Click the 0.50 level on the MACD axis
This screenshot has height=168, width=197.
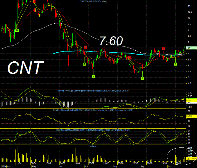coord(190,93)
